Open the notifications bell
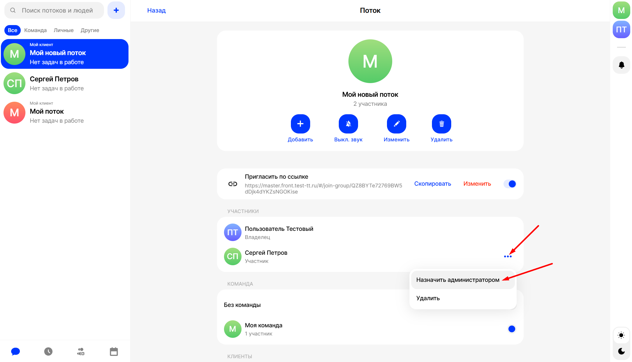The height and width of the screenshot is (362, 632). pos(621,65)
